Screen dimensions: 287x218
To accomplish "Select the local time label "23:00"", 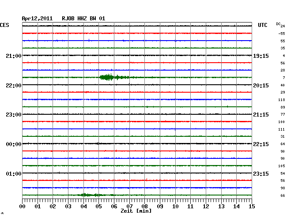I will [14, 115].
